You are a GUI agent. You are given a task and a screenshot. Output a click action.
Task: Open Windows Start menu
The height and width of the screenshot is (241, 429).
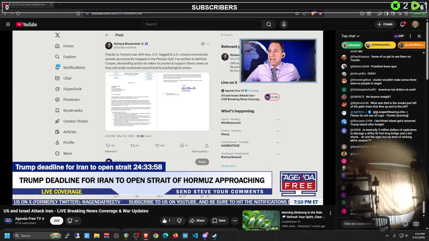[x=7, y=236]
